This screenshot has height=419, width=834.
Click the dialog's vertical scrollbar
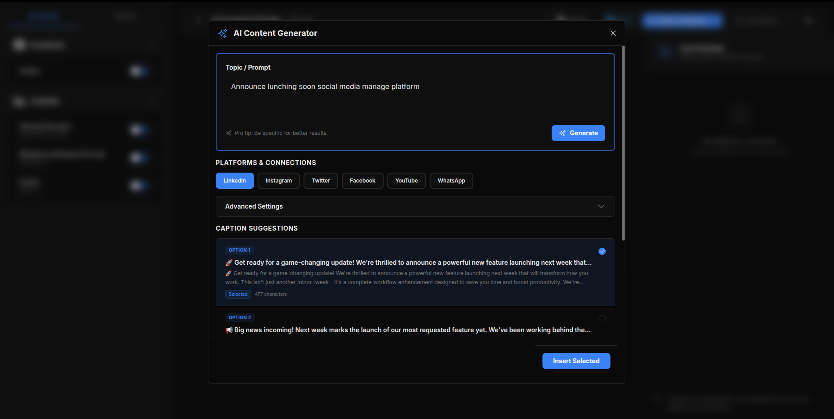tap(623, 144)
